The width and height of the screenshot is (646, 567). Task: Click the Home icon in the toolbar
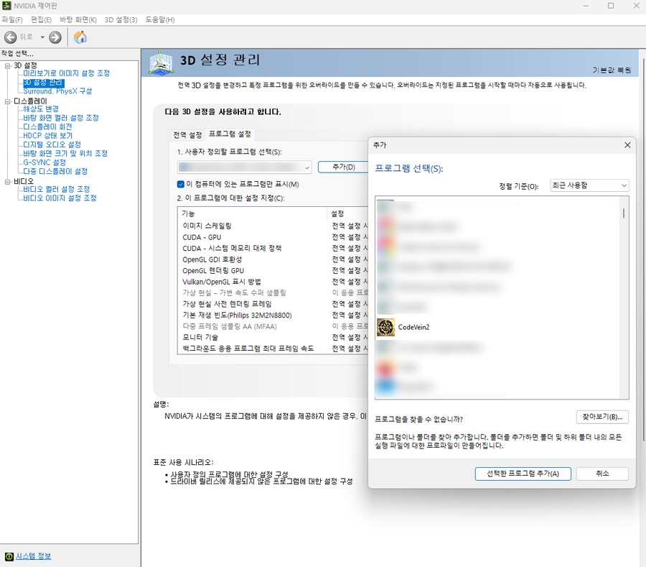click(80, 36)
